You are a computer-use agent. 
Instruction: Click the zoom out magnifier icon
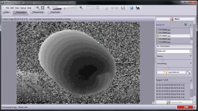49,8
